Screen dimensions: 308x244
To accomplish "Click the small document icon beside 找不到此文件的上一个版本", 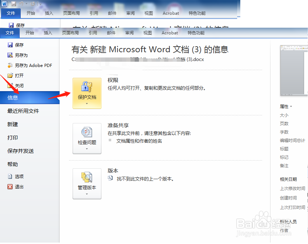I will (110, 178).
